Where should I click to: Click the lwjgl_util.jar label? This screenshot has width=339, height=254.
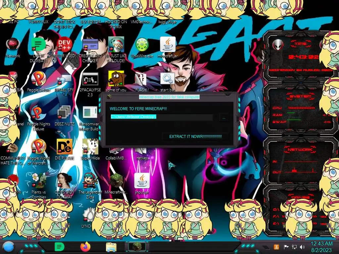point(168,21)
